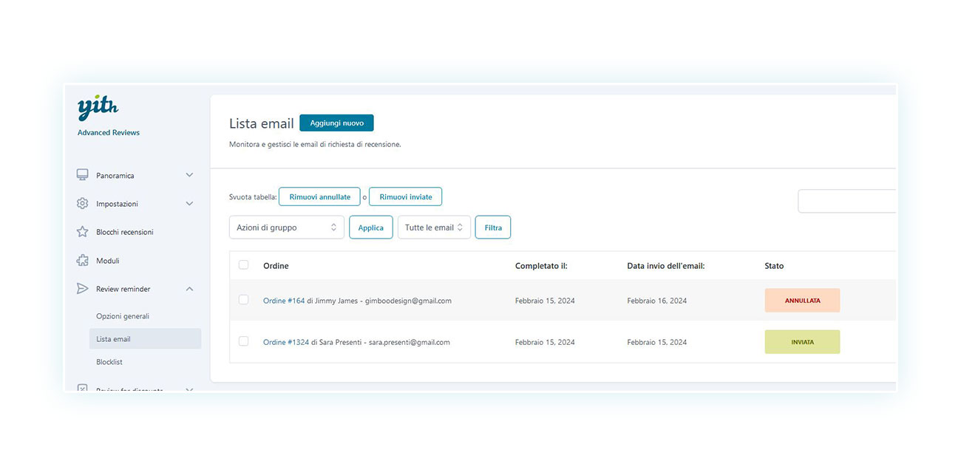Click the Ordine column header
961x472 pixels.
276,265
